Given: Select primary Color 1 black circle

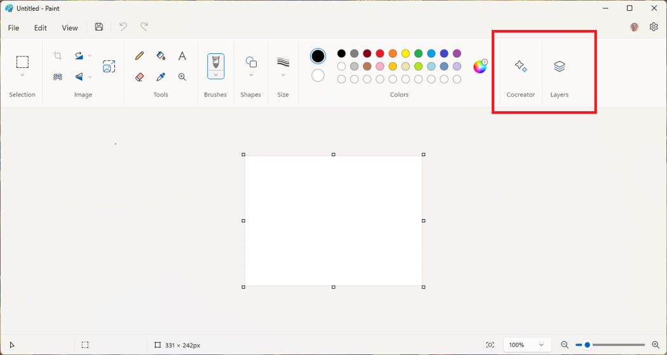Looking at the screenshot, I should pos(318,56).
